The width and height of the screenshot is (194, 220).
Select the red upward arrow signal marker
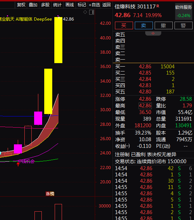pyautogui.click(x=18, y=164)
